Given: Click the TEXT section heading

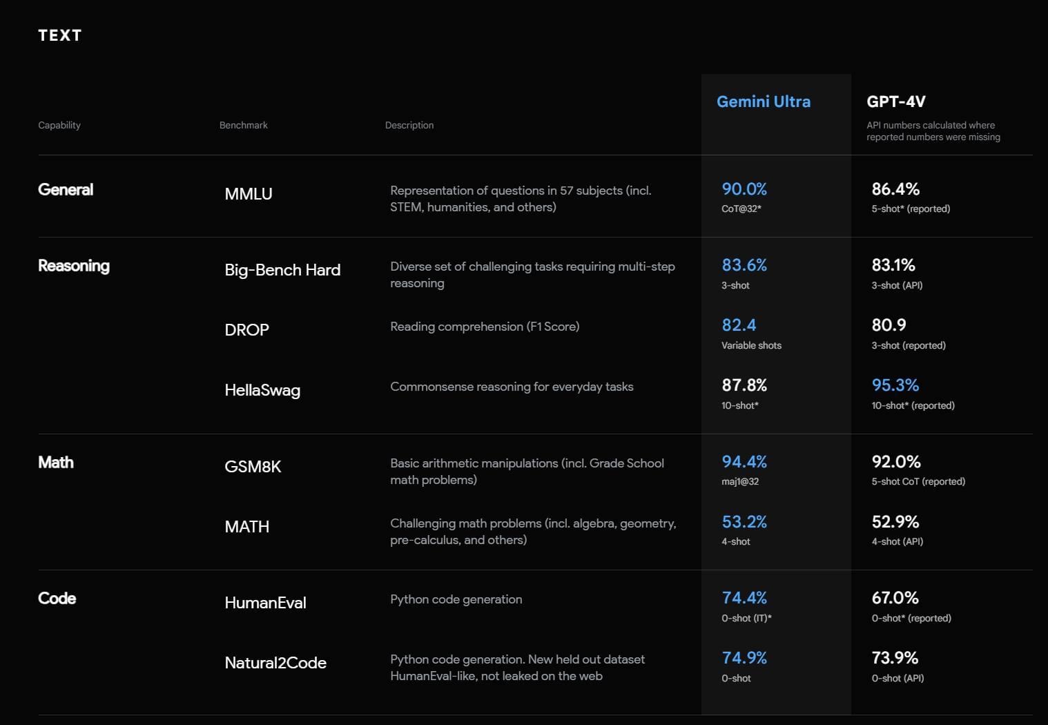Looking at the screenshot, I should (x=60, y=35).
